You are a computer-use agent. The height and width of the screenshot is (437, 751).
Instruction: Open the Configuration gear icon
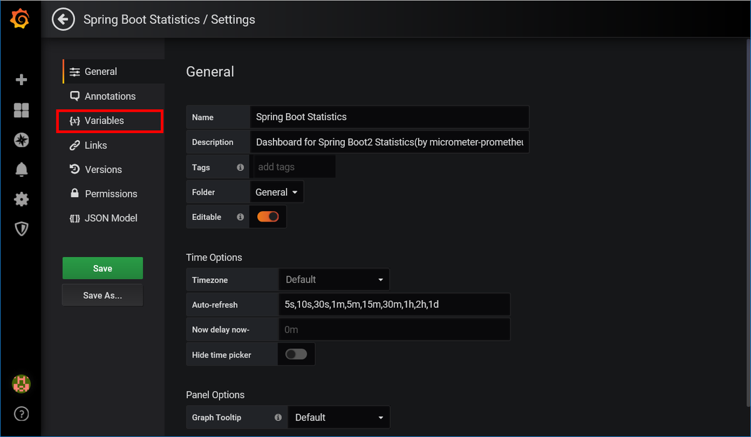(x=21, y=199)
